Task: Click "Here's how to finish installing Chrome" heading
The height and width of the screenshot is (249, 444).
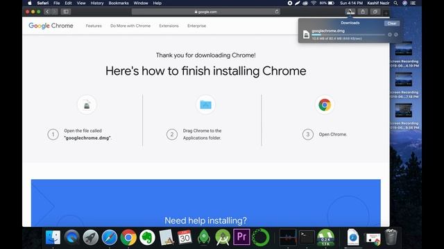Action: (x=205, y=71)
